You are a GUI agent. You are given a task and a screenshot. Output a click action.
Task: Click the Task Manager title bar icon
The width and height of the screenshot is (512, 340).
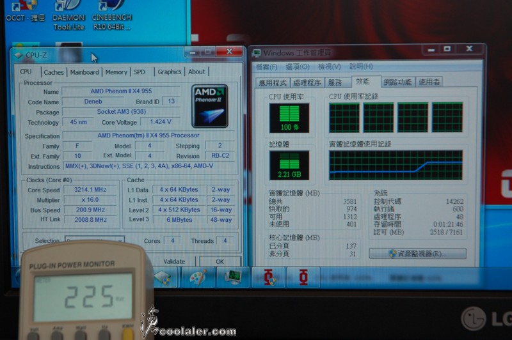(257, 53)
